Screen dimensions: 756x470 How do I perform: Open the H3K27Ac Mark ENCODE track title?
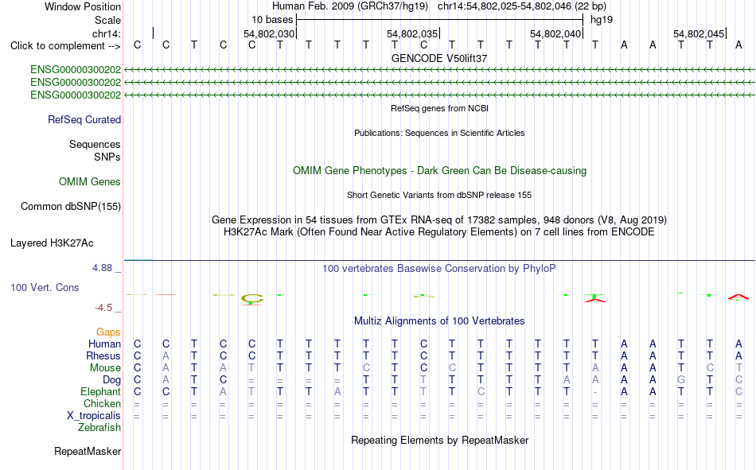[x=439, y=232]
